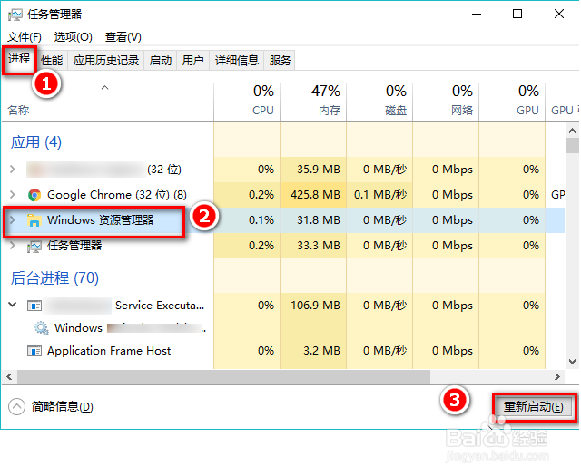Click the 0.1 MB/秒 disk cell

point(380,195)
